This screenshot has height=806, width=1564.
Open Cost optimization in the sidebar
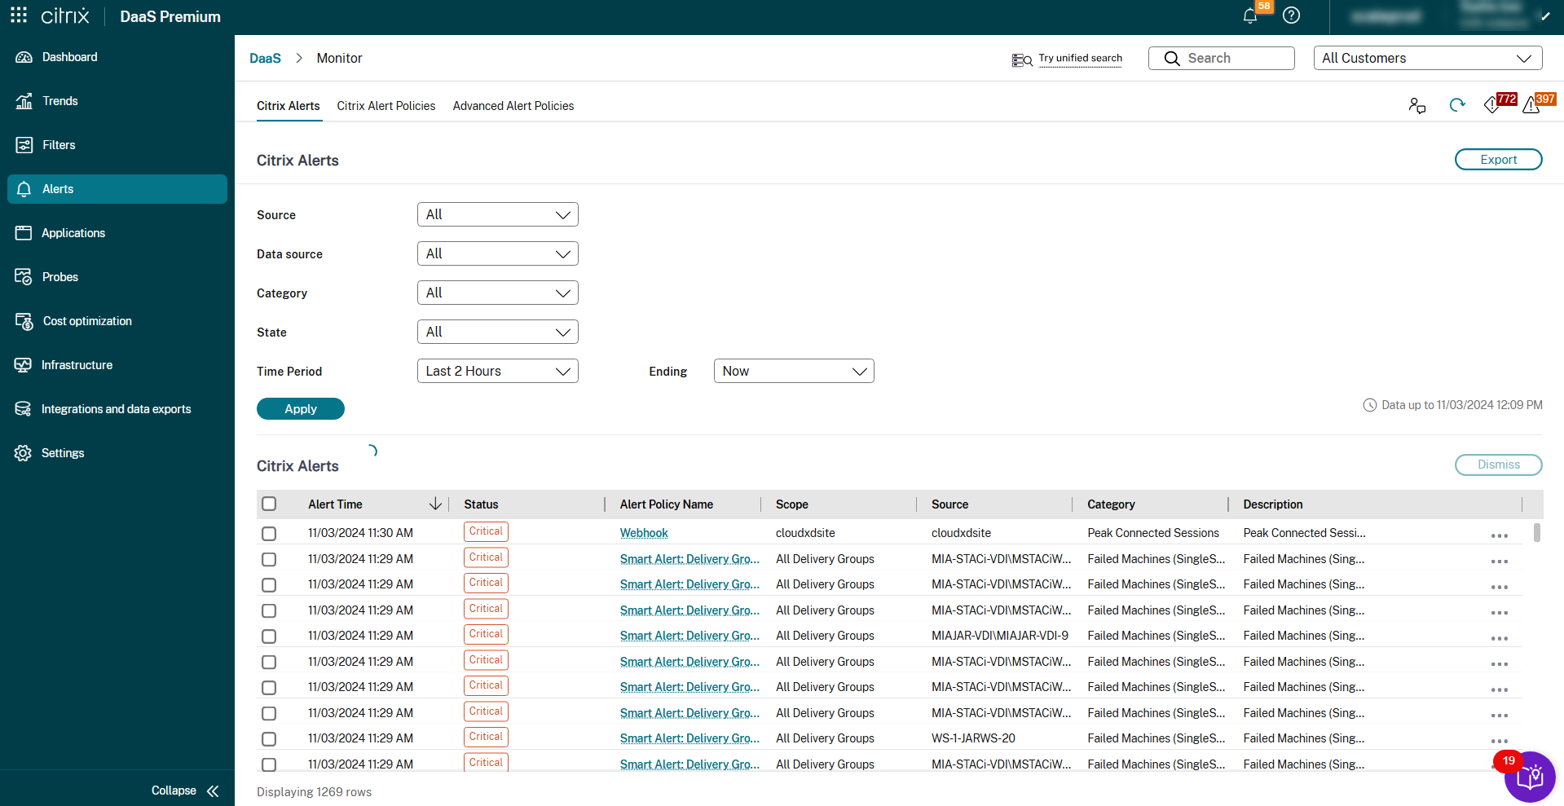click(86, 321)
